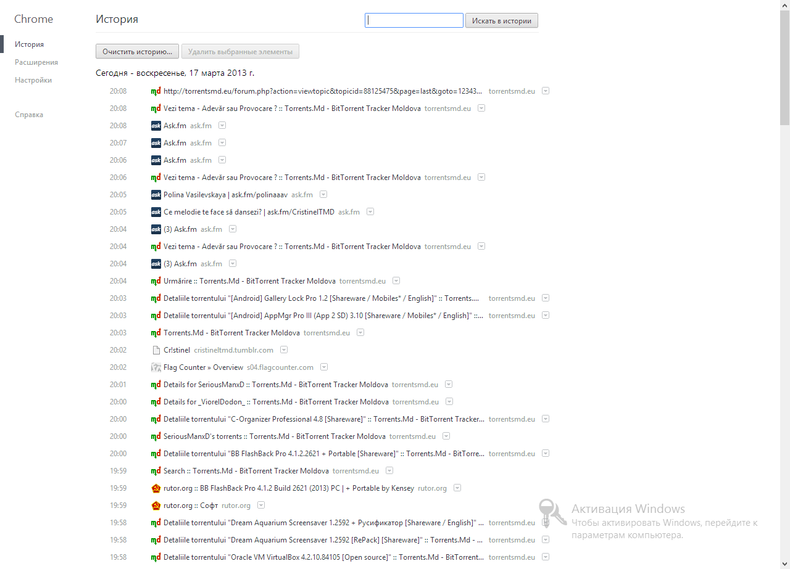Open the dropdown arrow for the Urmărire entry
Image resolution: width=790 pixels, height=569 pixels.
[x=396, y=280]
